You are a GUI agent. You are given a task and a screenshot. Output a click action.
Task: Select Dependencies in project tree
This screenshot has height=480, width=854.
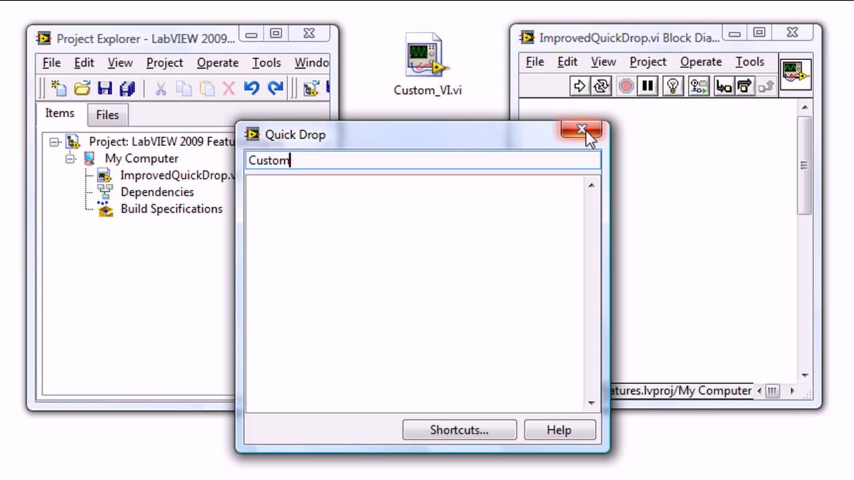click(157, 192)
